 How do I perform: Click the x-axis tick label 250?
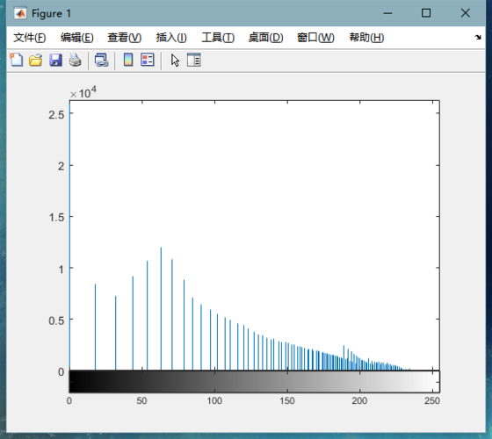[432, 400]
